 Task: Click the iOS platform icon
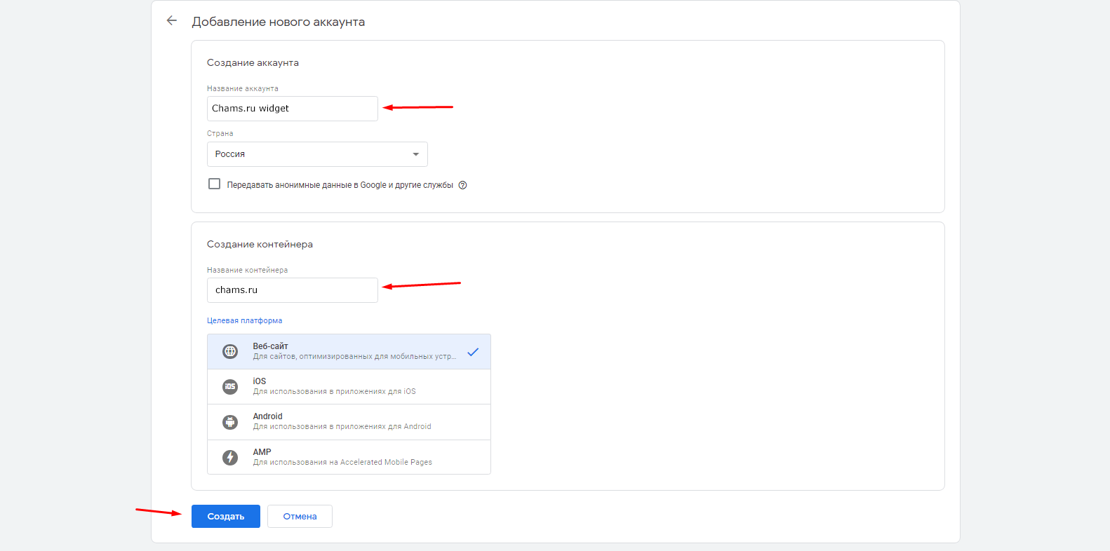tap(230, 386)
